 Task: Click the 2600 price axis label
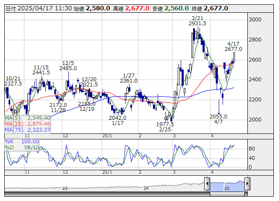pyautogui.click(x=255, y=59)
